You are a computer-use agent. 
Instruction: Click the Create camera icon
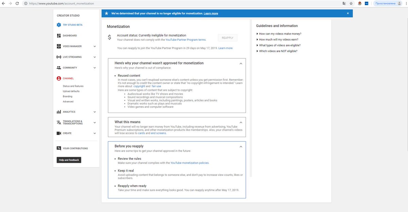pyautogui.click(x=59, y=133)
